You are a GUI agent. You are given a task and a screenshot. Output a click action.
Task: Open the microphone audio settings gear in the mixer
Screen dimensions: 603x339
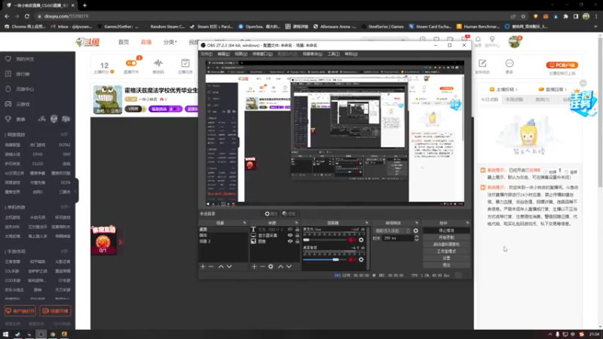click(x=361, y=240)
